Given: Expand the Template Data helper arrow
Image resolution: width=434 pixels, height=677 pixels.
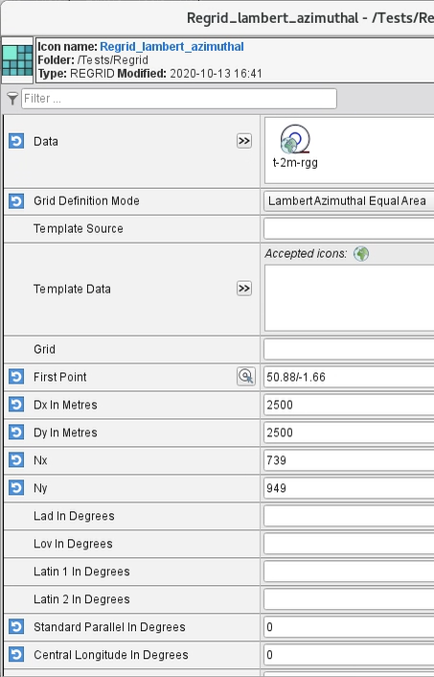Looking at the screenshot, I should pos(244,288).
